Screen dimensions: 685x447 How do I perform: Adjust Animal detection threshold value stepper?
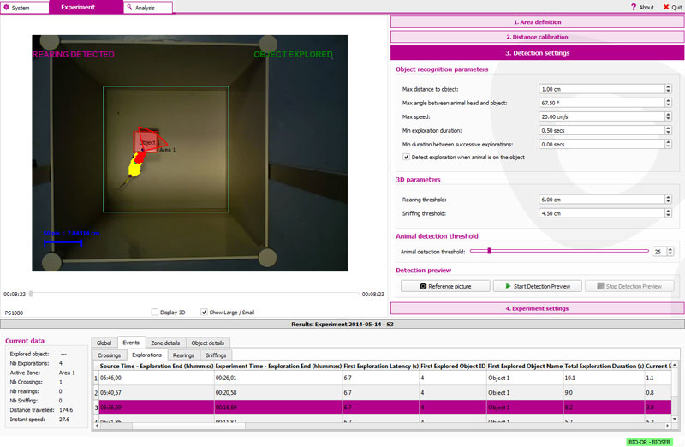[x=670, y=251]
